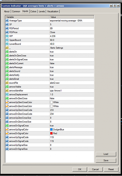Select the alertsOn true value
122x176 pixels.
point(52,52)
